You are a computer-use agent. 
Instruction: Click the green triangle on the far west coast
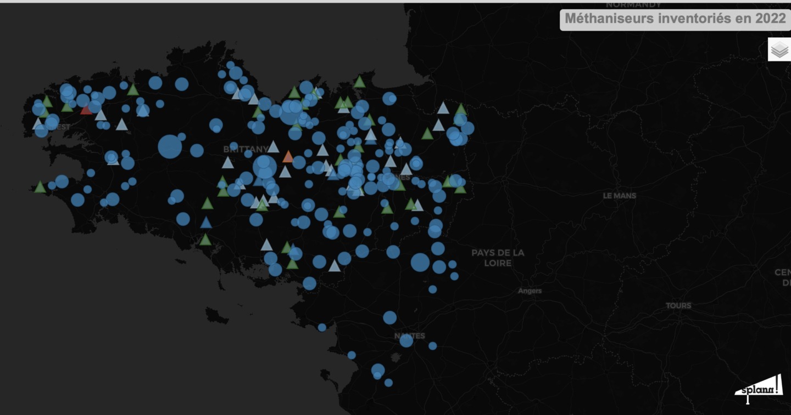click(x=40, y=187)
